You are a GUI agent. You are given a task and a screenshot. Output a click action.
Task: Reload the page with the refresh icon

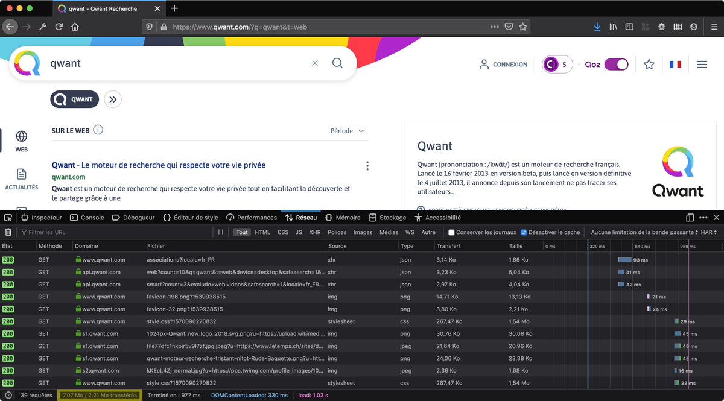pos(59,27)
